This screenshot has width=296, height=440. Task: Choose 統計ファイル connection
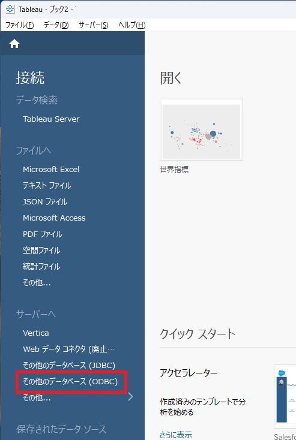[x=41, y=266]
